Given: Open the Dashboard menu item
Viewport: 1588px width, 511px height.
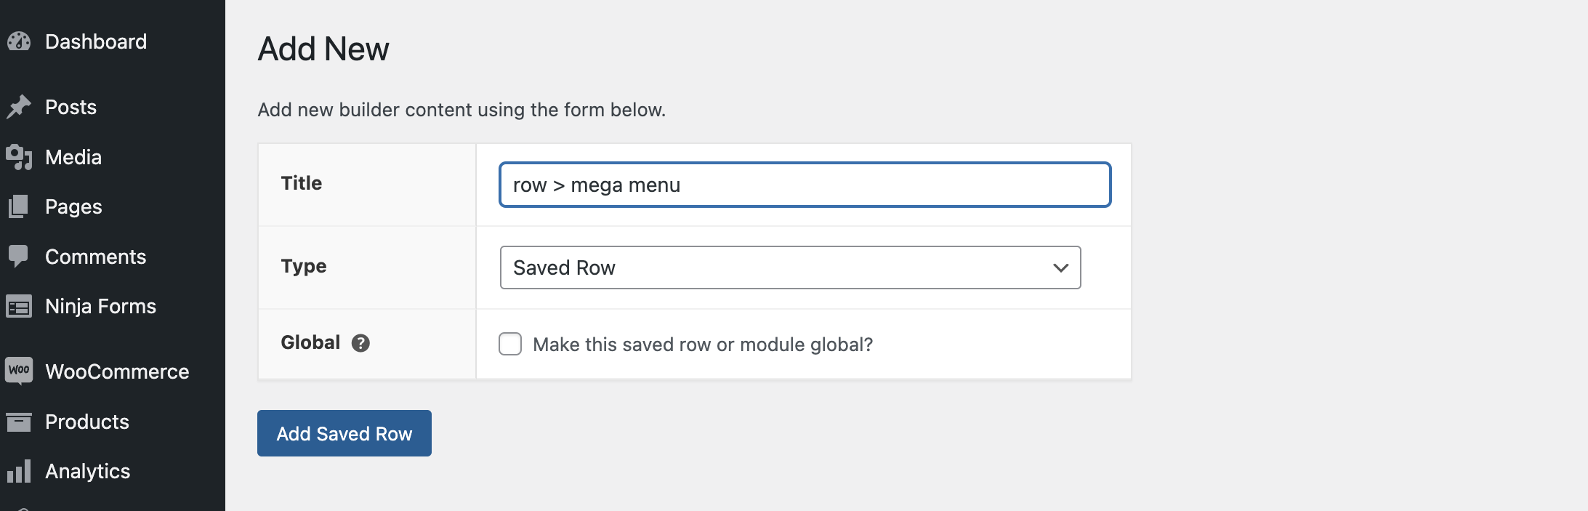Looking at the screenshot, I should point(96,41).
